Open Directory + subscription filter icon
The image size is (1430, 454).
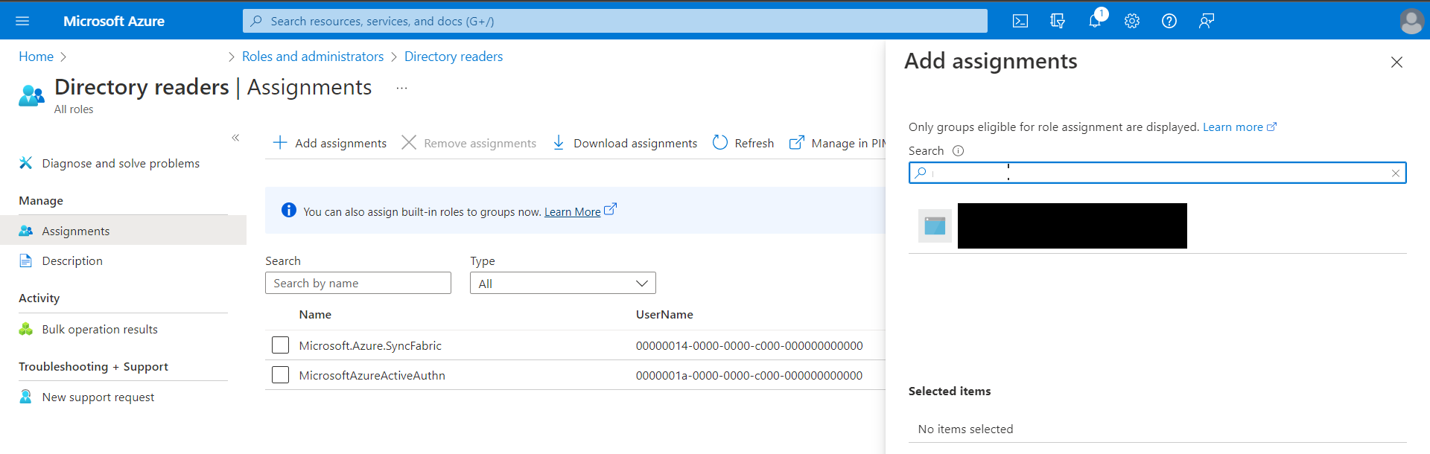click(1058, 21)
